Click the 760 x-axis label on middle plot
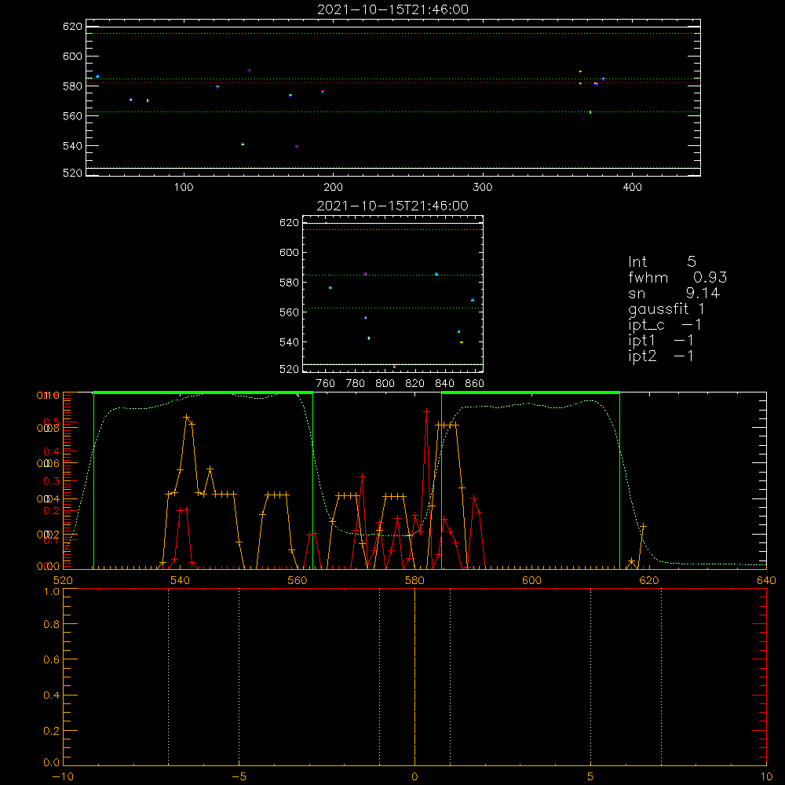 [326, 384]
